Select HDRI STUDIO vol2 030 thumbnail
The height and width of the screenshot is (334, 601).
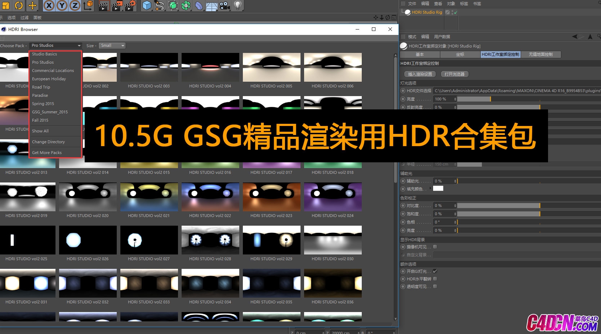click(x=333, y=240)
